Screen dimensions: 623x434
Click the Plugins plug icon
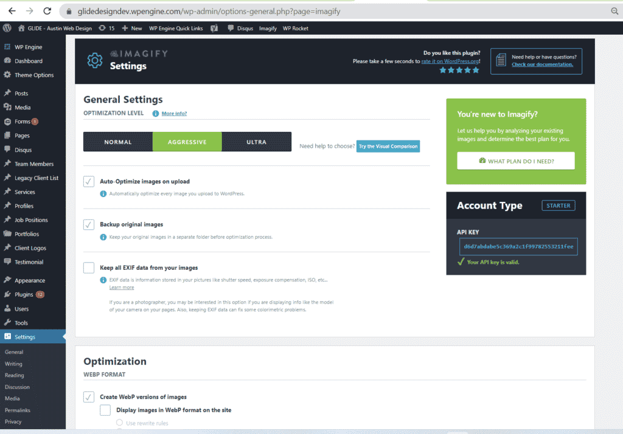pyautogui.click(x=7, y=294)
